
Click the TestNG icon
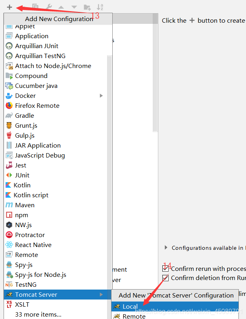(x=9, y=285)
